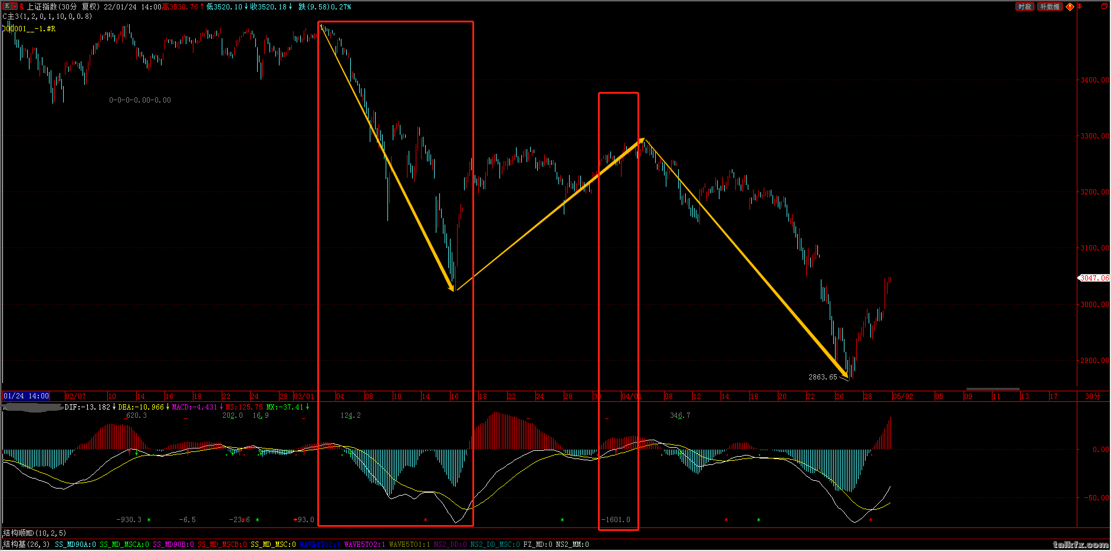The width and height of the screenshot is (1111, 551).
Task: Click the NS2_DD_MSC:0 value
Action: (495, 545)
